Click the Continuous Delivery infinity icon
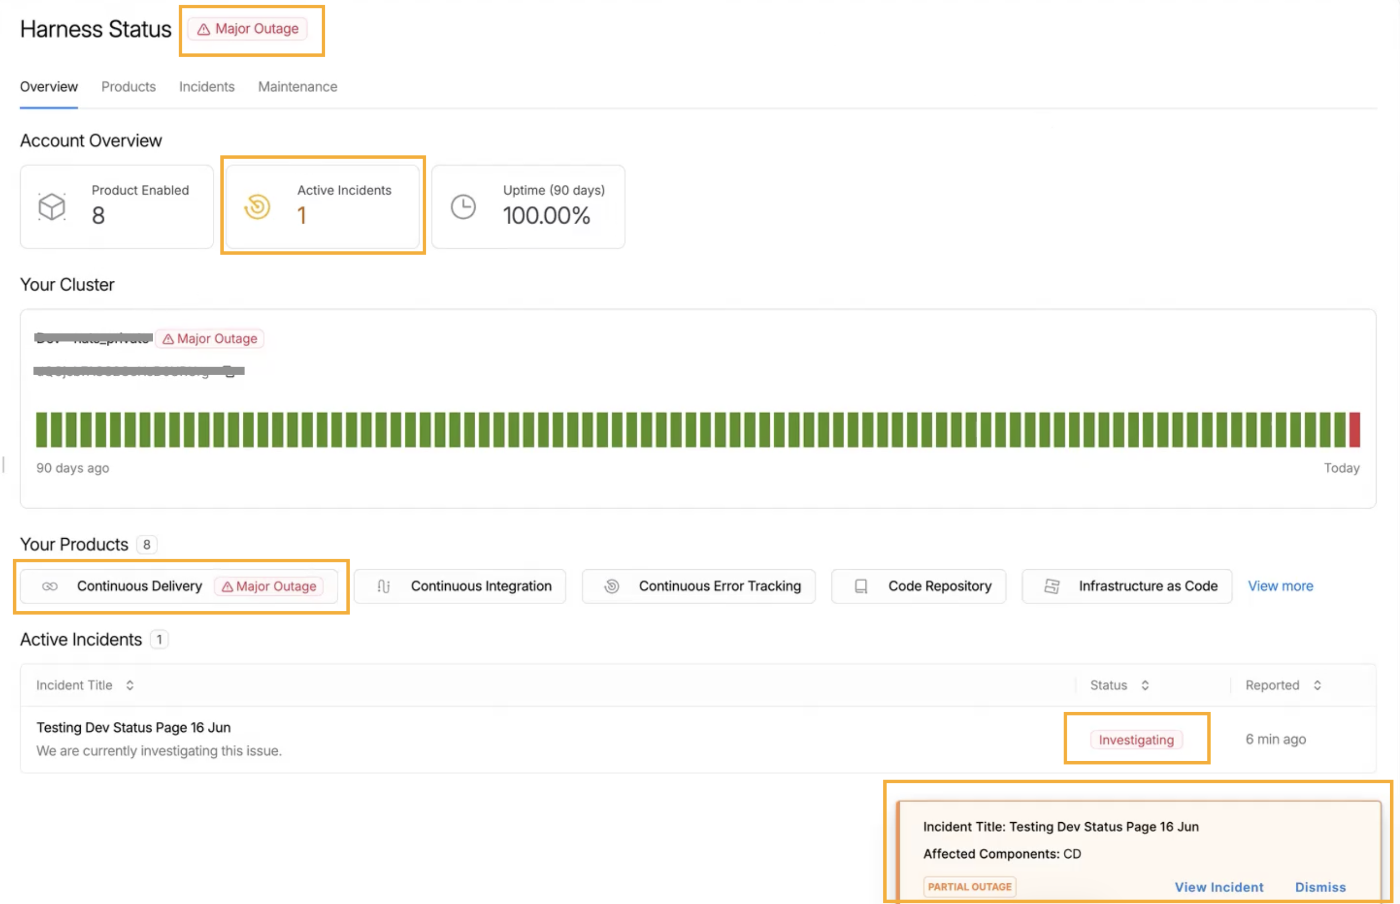 pyautogui.click(x=50, y=586)
